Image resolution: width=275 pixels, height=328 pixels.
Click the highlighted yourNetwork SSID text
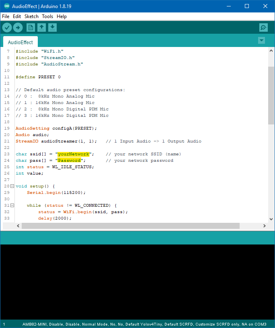pos(73,154)
